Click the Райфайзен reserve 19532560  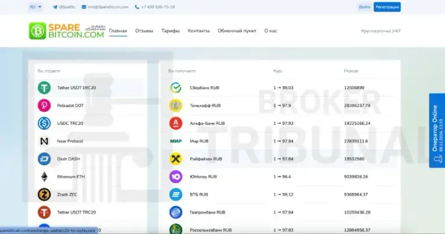(x=354, y=159)
